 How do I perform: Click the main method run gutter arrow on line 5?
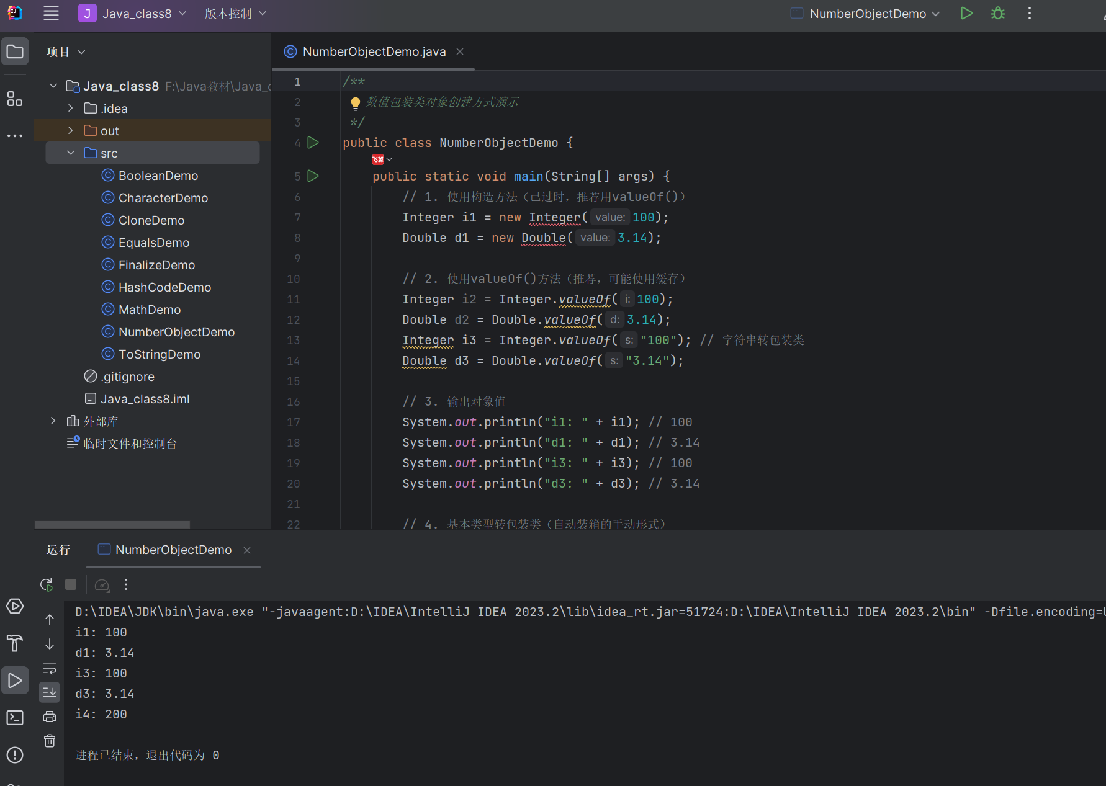(x=313, y=176)
